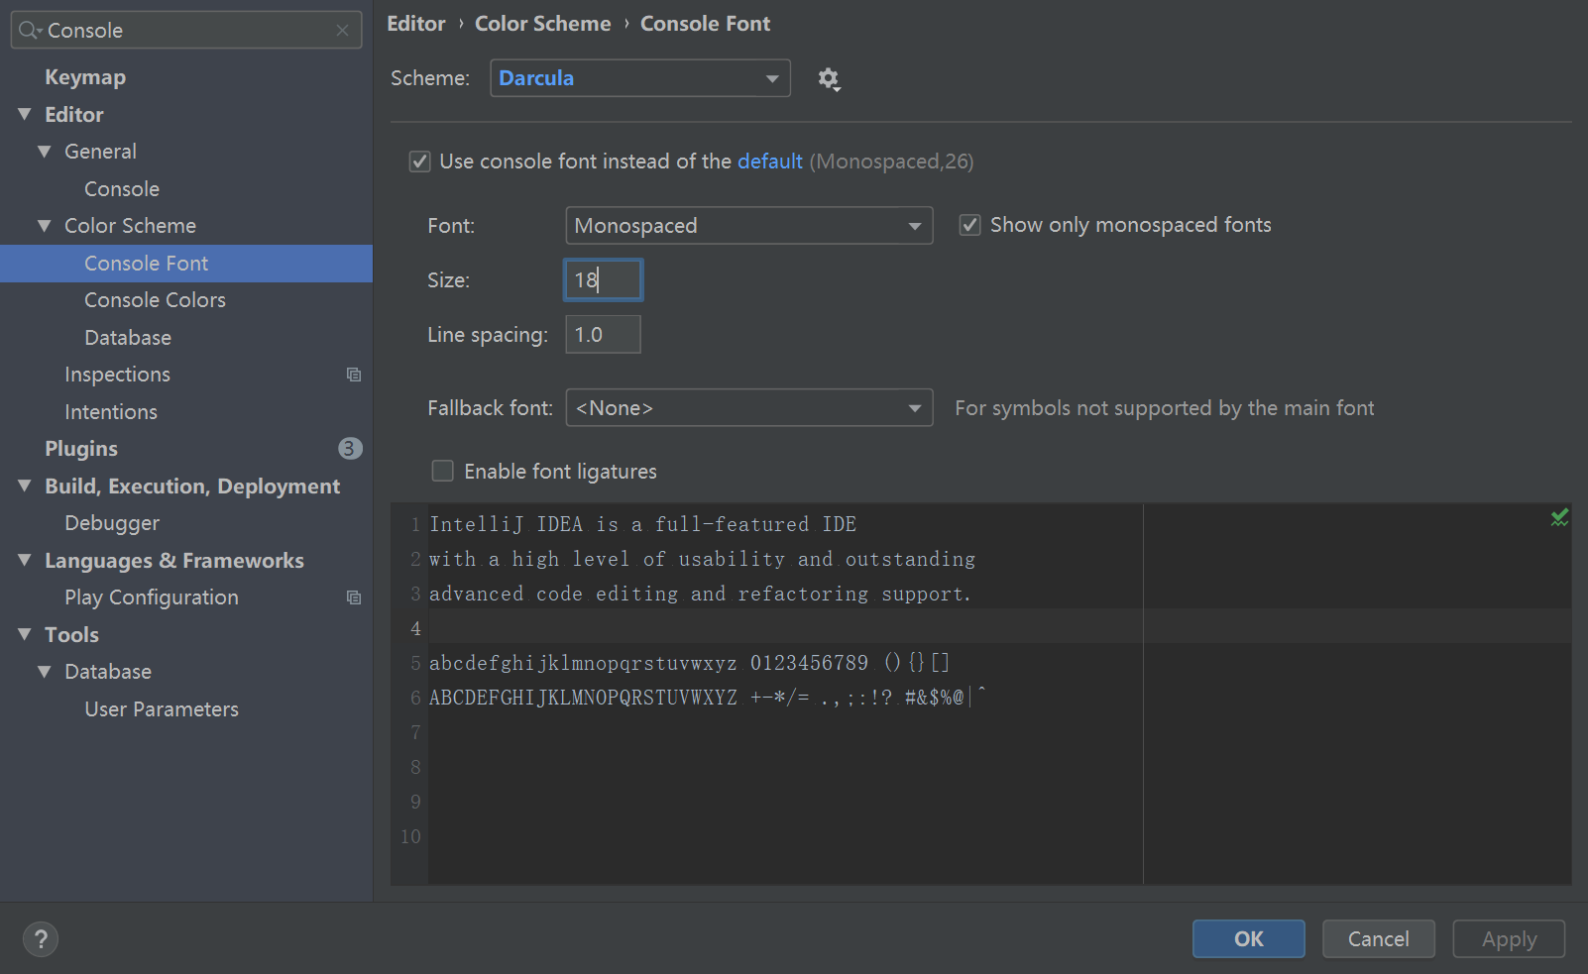Disable Use console font checkbox
The width and height of the screenshot is (1588, 974).
[420, 162]
